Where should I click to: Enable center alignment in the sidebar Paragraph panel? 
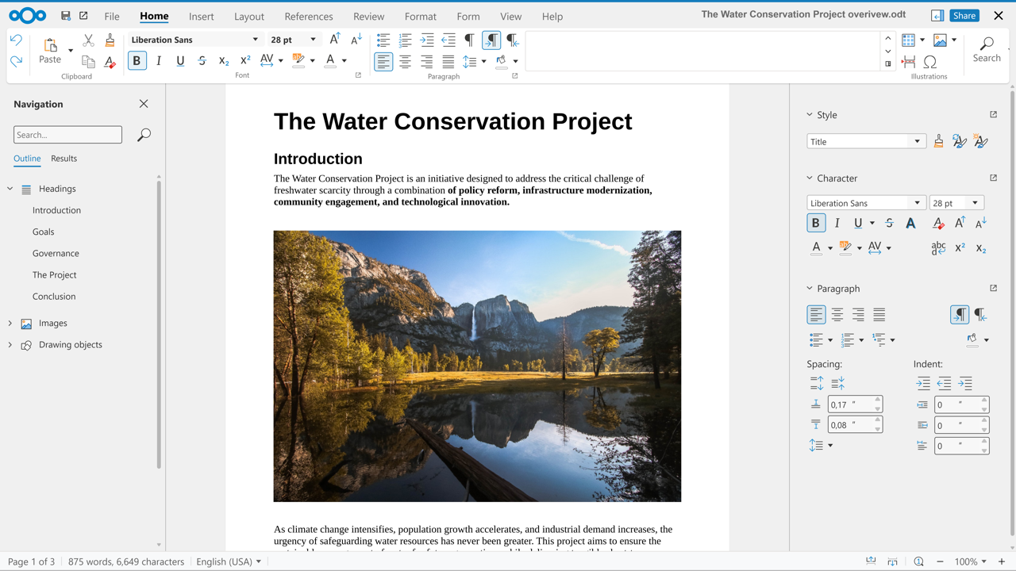pos(837,315)
